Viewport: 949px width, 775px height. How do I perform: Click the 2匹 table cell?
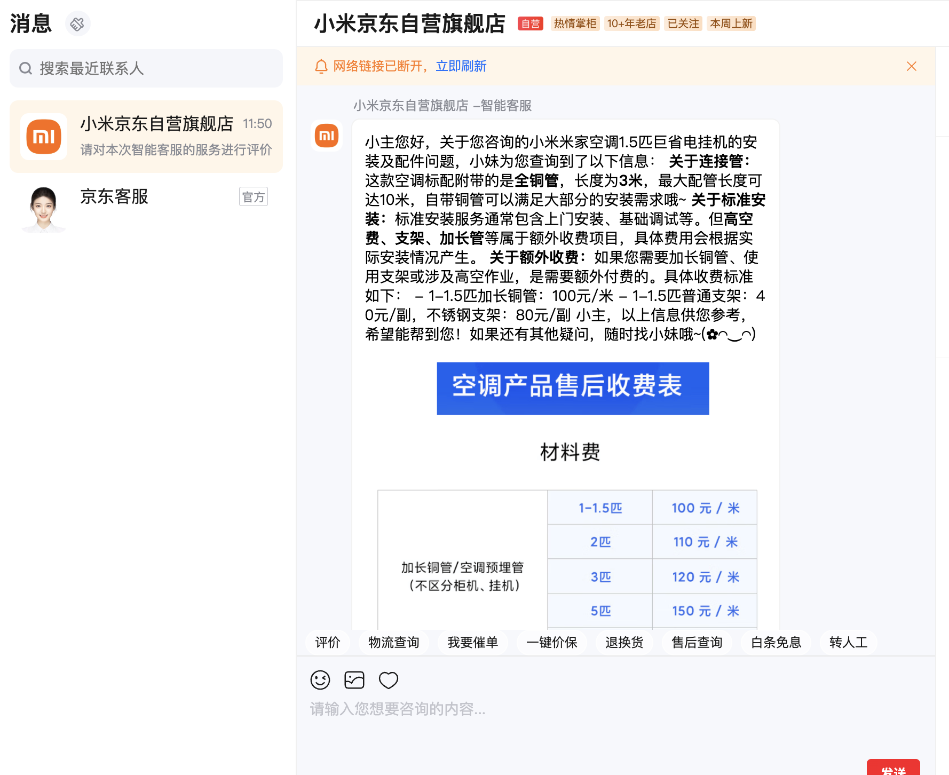(600, 542)
